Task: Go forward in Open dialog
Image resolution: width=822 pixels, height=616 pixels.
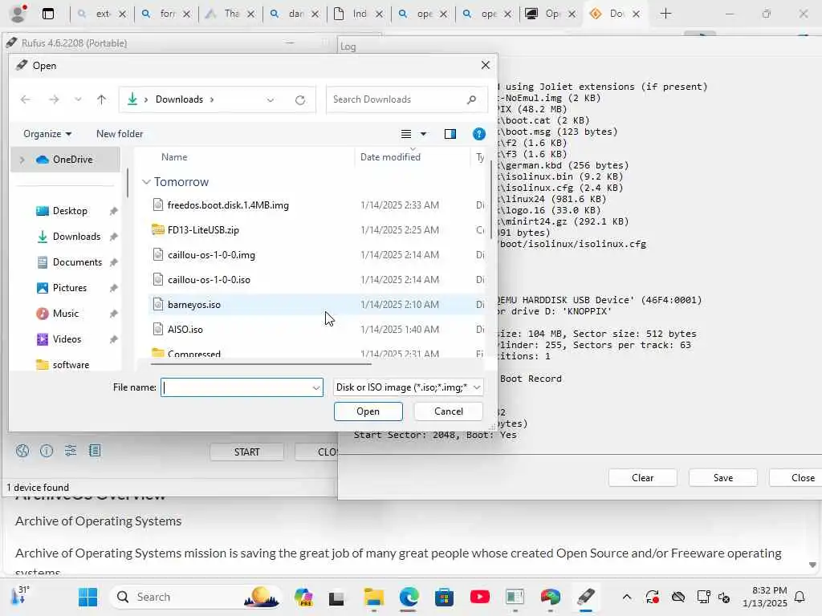Action: coord(54,99)
